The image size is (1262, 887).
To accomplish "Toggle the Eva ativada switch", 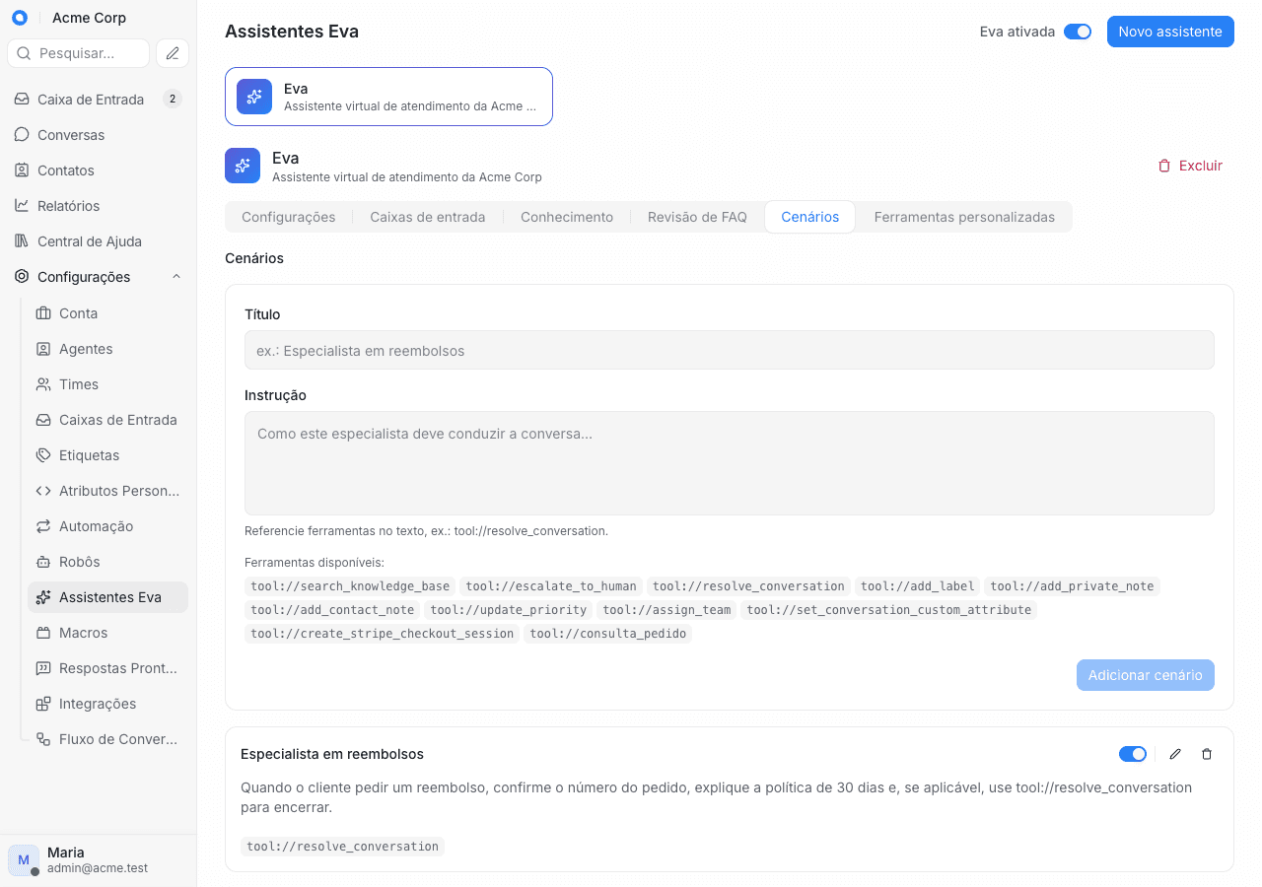I will (1078, 32).
